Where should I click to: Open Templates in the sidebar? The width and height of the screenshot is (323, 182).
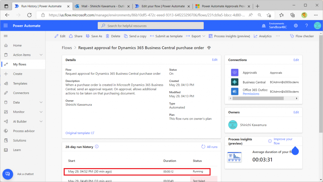20,83
